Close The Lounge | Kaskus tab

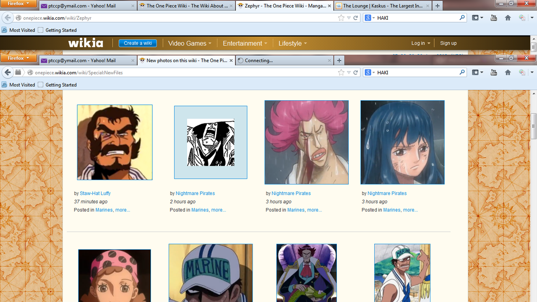[428, 6]
